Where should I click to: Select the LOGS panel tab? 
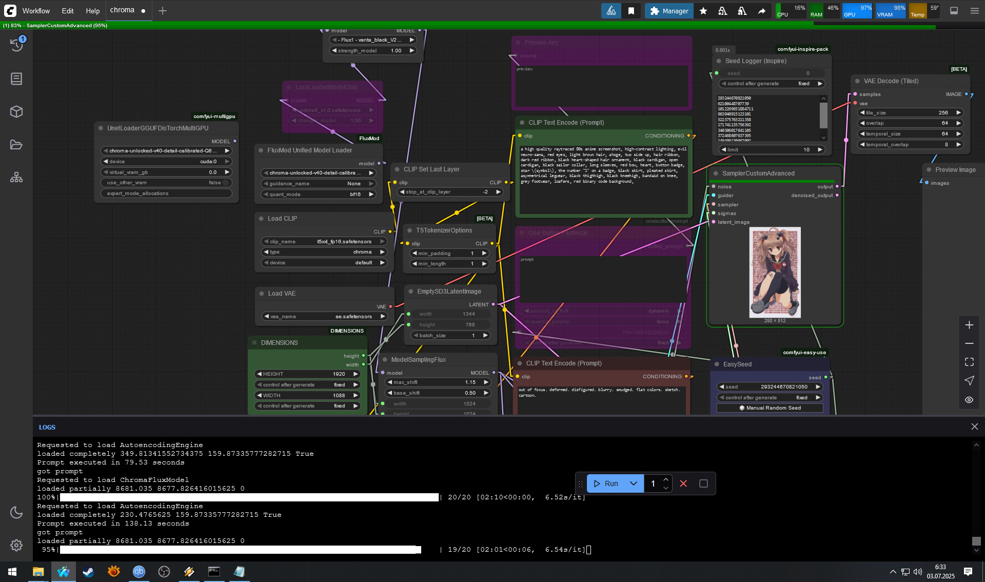click(x=47, y=427)
